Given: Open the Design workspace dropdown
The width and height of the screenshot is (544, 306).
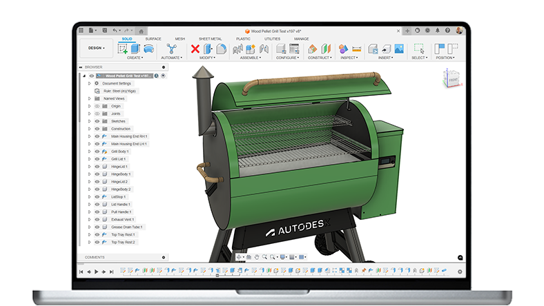Looking at the screenshot, I should (x=96, y=48).
